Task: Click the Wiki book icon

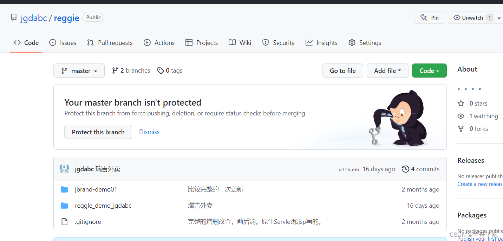Action: (232, 42)
